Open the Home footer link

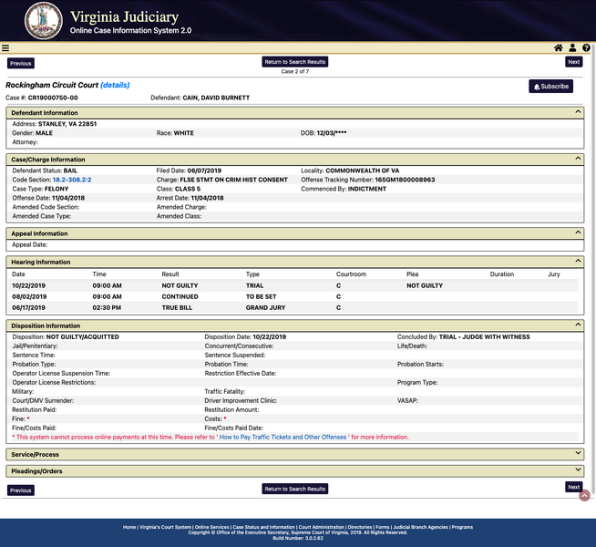tap(129, 527)
